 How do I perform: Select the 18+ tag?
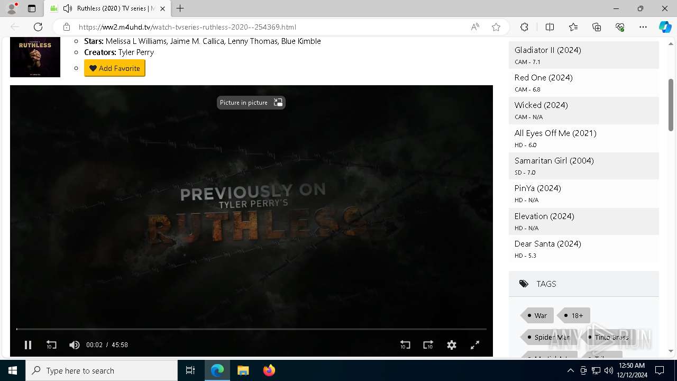(x=574, y=315)
